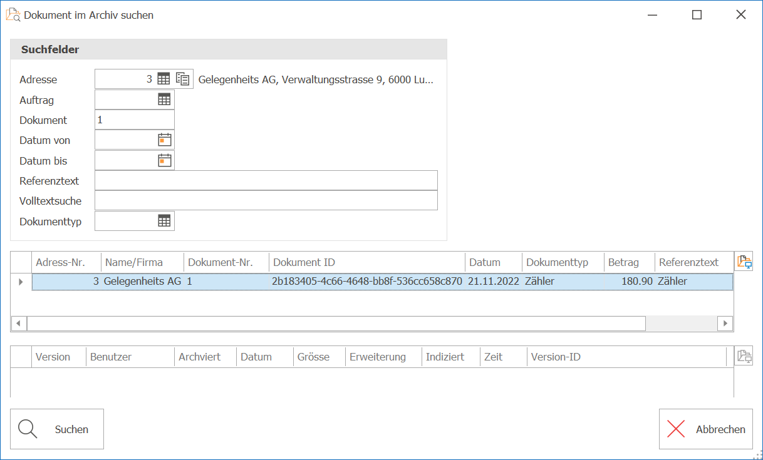Click the Indiziert column header
This screenshot has width=763, height=460.
(x=451, y=357)
